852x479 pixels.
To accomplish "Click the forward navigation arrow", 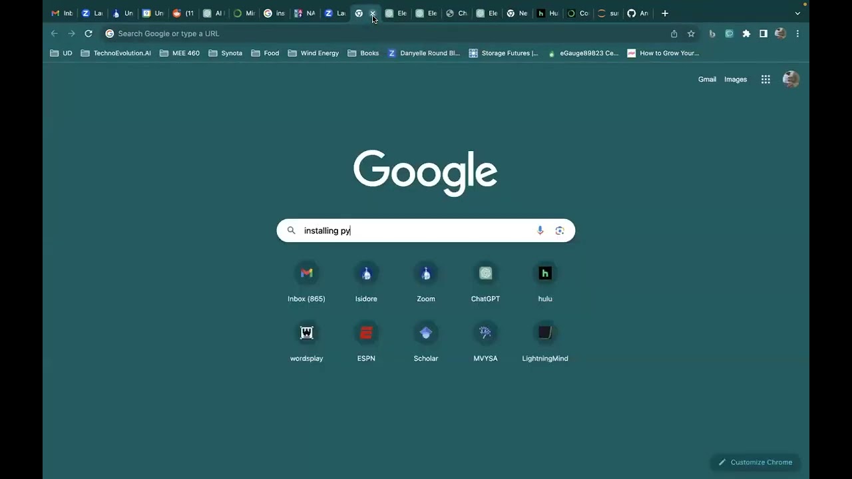I will 71,33.
